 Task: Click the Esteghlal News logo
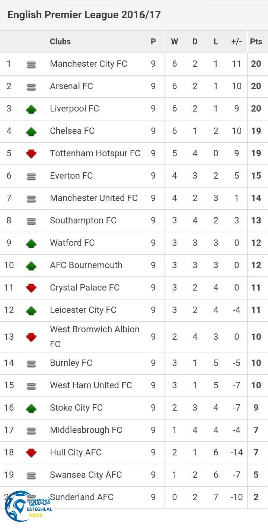pyautogui.click(x=28, y=507)
